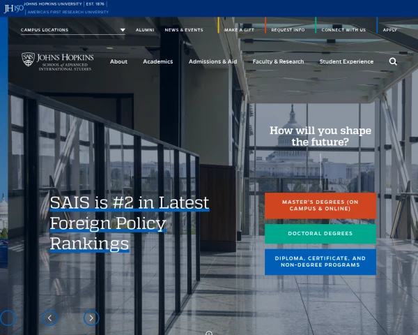Click the Apply link

coord(389,30)
